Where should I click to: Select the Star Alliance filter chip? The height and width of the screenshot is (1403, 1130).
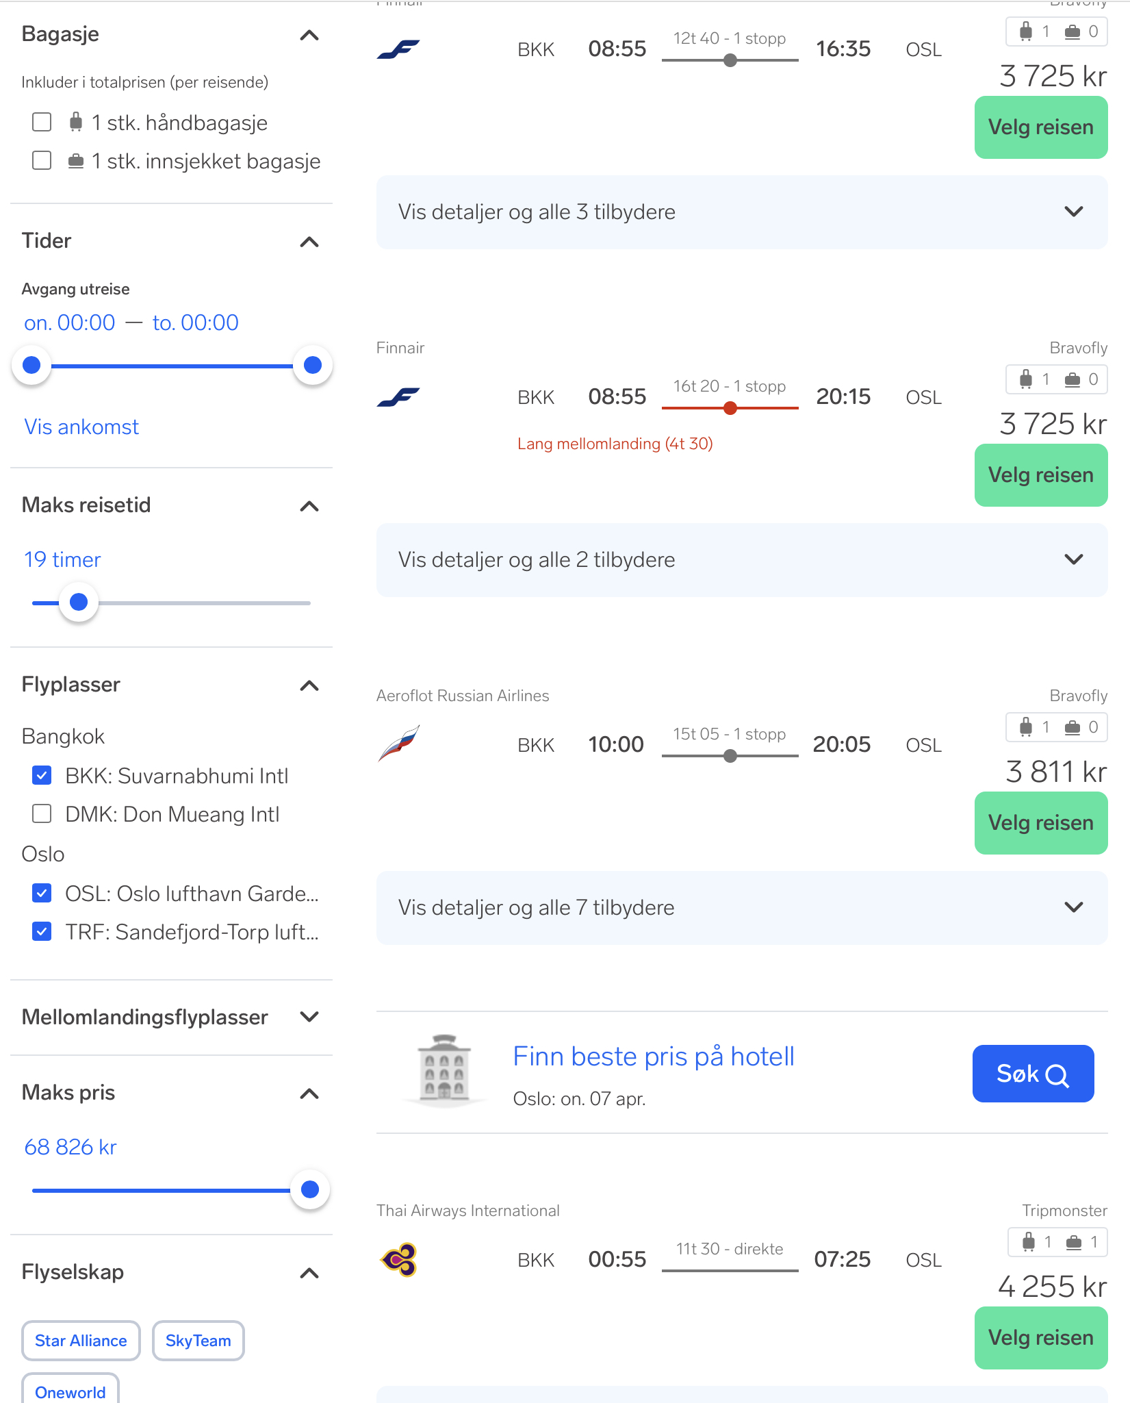tap(81, 1341)
